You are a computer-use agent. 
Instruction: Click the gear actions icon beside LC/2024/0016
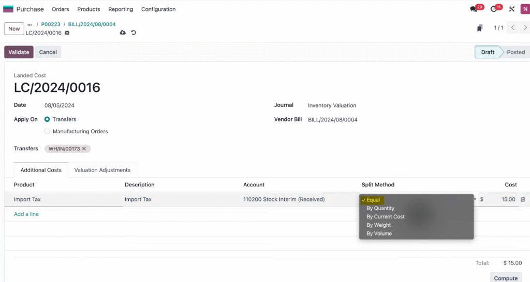(67, 33)
